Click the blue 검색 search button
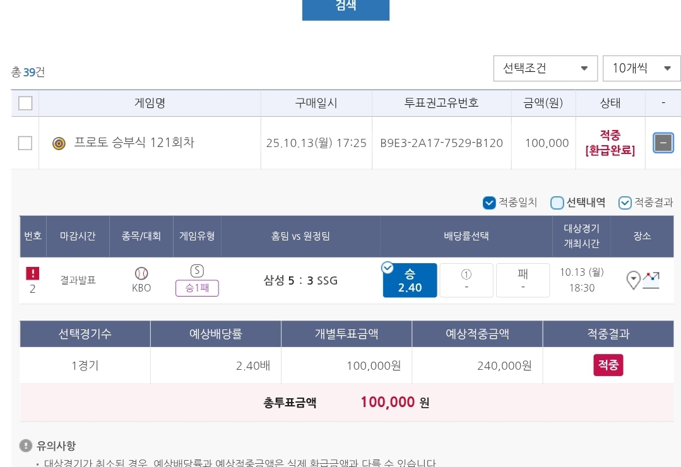Viewport: 681px width, 467px height. click(346, 8)
